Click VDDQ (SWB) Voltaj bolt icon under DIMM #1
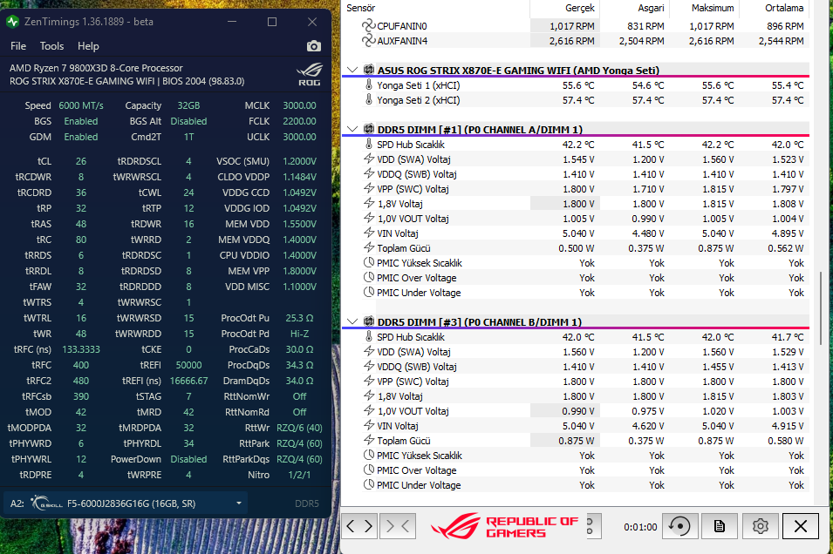 tap(369, 173)
